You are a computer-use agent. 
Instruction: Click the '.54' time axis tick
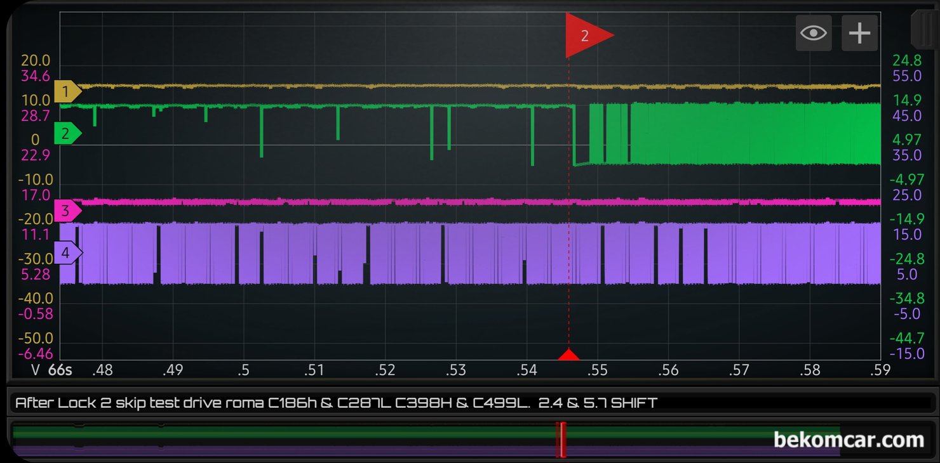click(x=527, y=370)
